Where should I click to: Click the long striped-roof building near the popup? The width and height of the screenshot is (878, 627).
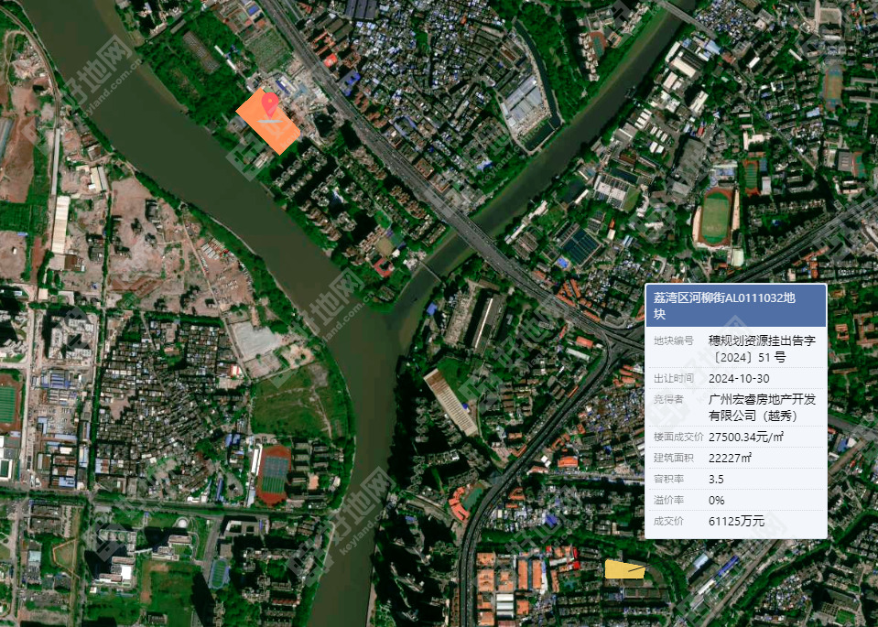(x=451, y=402)
